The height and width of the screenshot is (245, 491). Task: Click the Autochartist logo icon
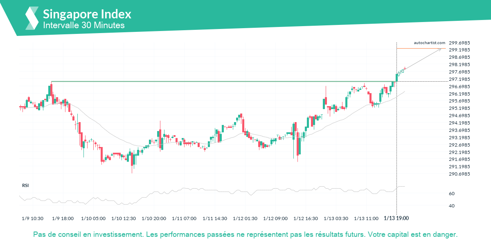pos(32,18)
